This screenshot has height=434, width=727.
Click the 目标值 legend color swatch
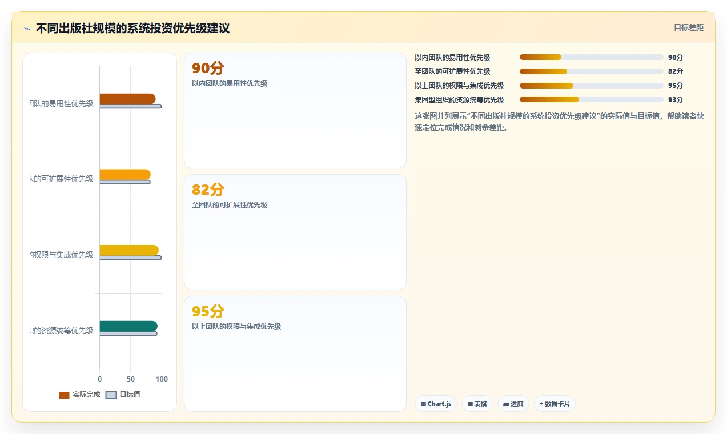pos(111,395)
